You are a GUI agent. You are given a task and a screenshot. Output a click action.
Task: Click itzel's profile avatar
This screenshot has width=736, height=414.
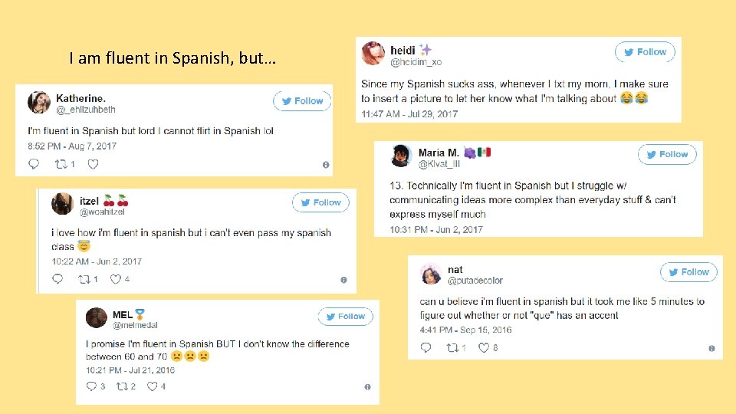point(62,204)
